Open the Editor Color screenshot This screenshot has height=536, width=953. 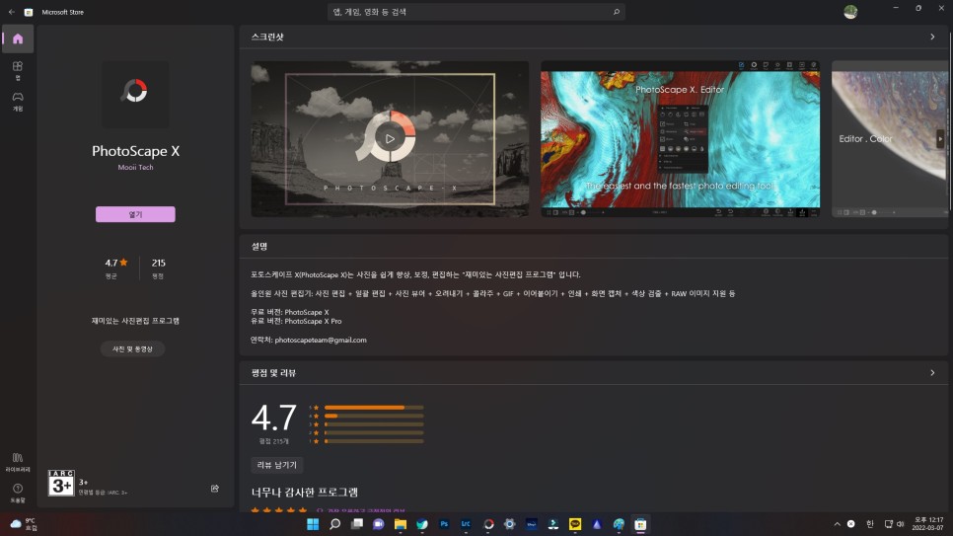[x=889, y=139]
